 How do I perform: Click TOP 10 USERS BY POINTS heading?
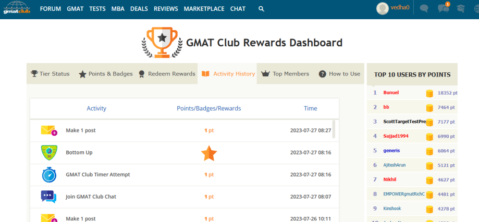412,75
